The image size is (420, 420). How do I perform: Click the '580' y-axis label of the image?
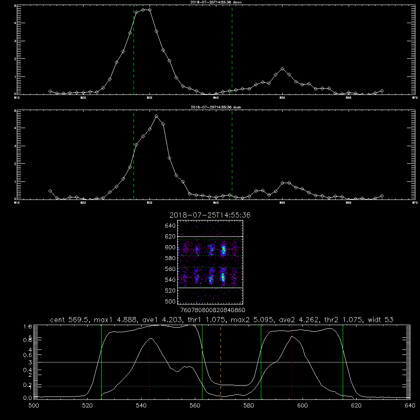[x=171, y=258]
